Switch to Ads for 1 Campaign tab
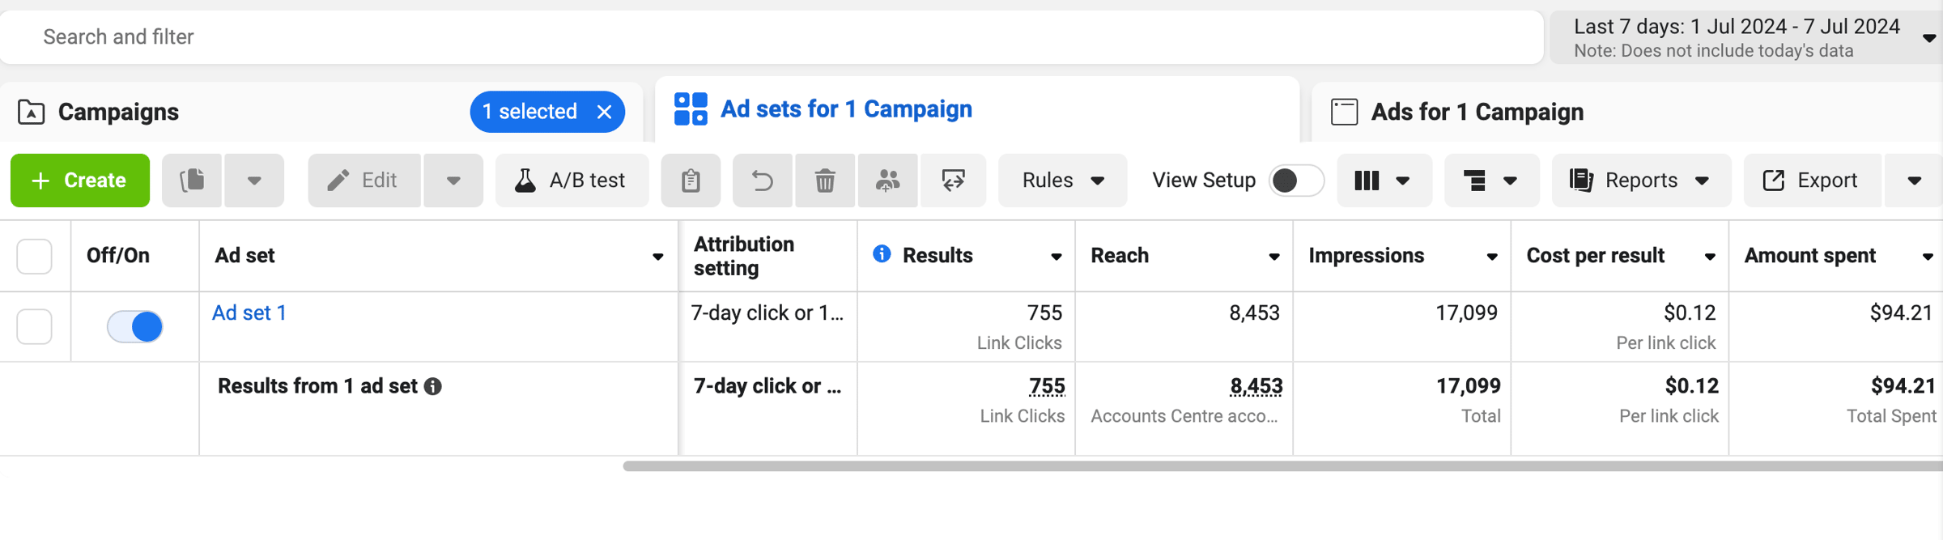The width and height of the screenshot is (1943, 540). click(x=1477, y=112)
